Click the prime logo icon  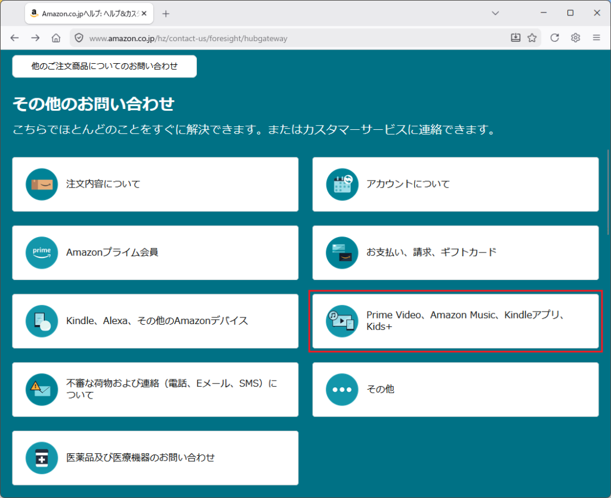[42, 253]
